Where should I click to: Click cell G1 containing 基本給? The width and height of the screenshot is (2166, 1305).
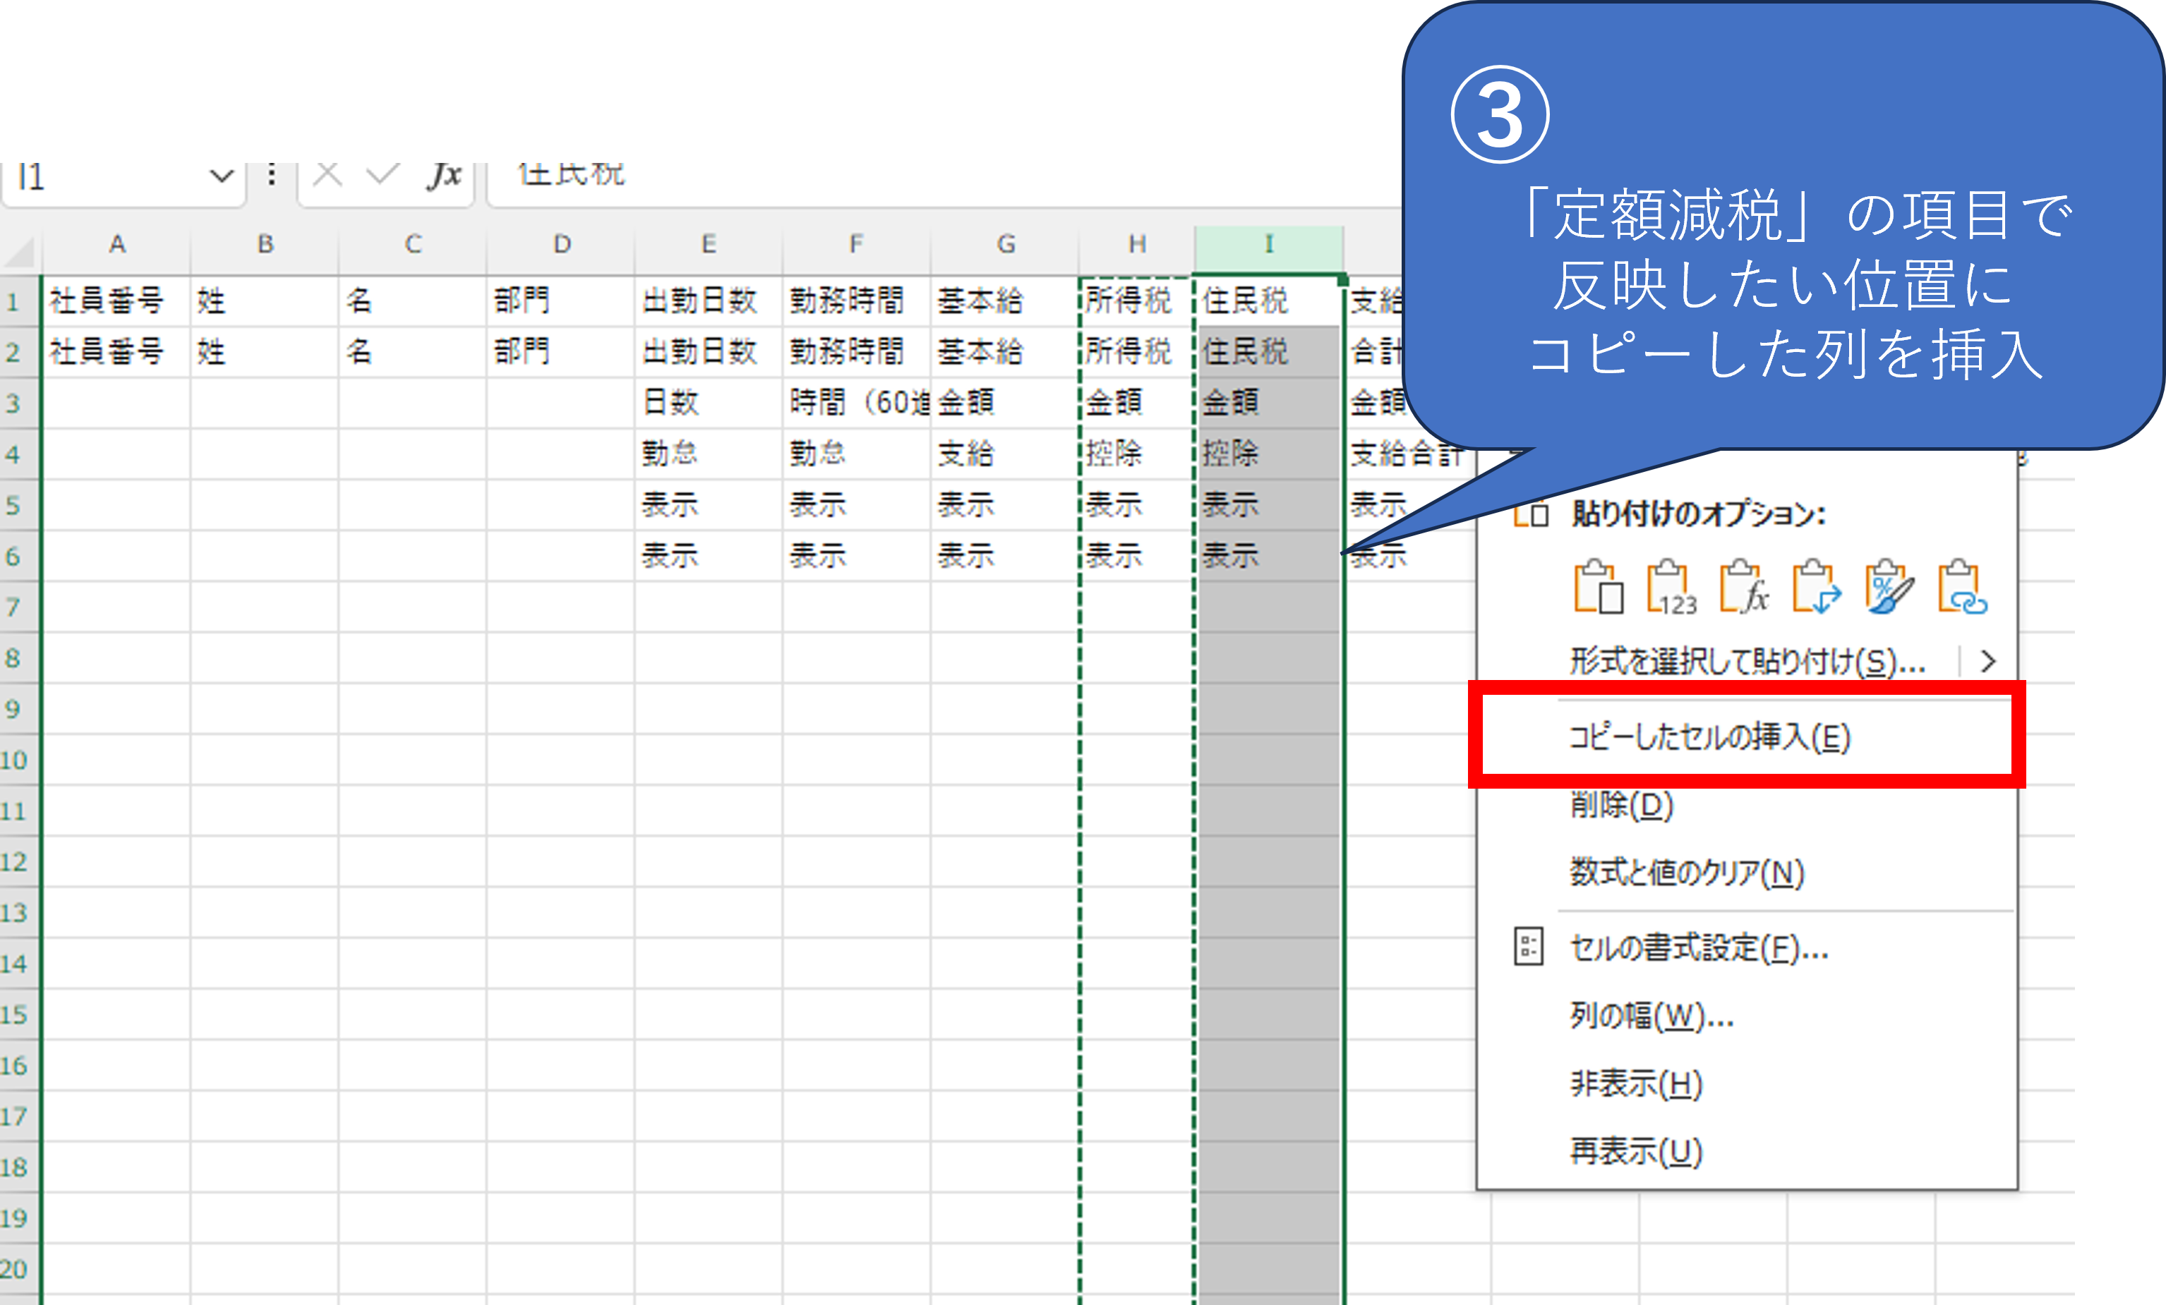click(1005, 301)
